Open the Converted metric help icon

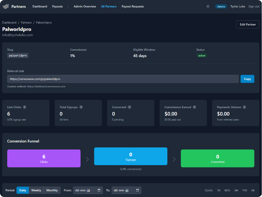130,107
